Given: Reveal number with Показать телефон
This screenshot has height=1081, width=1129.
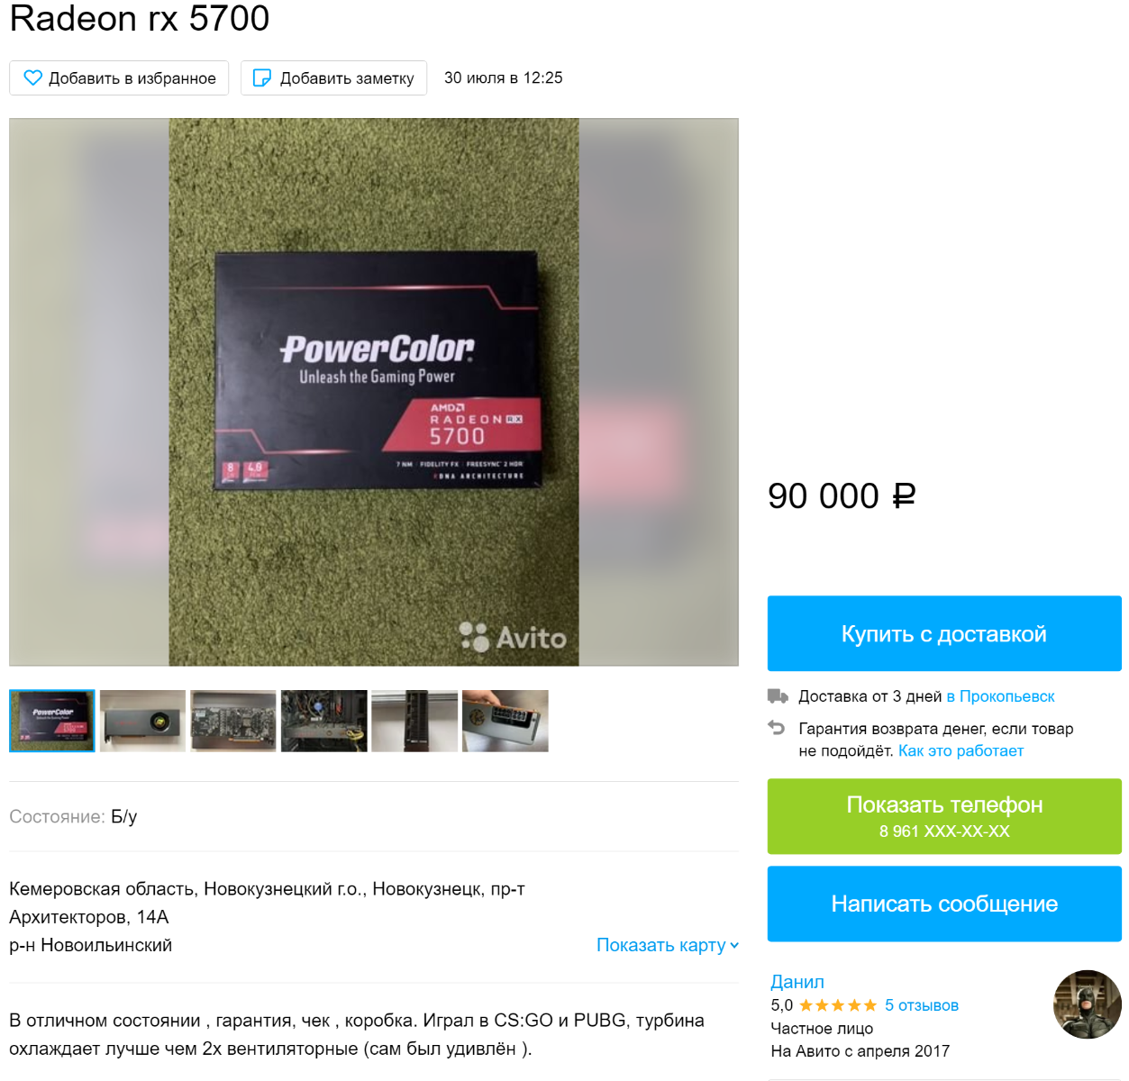Looking at the screenshot, I should pyautogui.click(x=944, y=816).
